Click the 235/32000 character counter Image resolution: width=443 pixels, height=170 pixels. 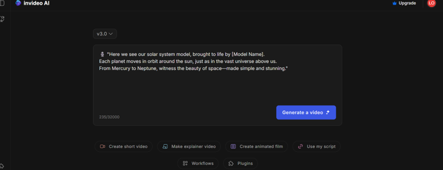click(x=109, y=117)
